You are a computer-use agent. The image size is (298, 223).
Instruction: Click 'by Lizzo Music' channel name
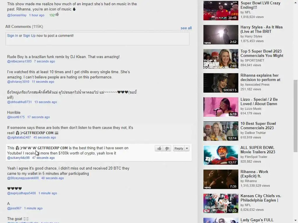pyautogui.click(x=251, y=109)
